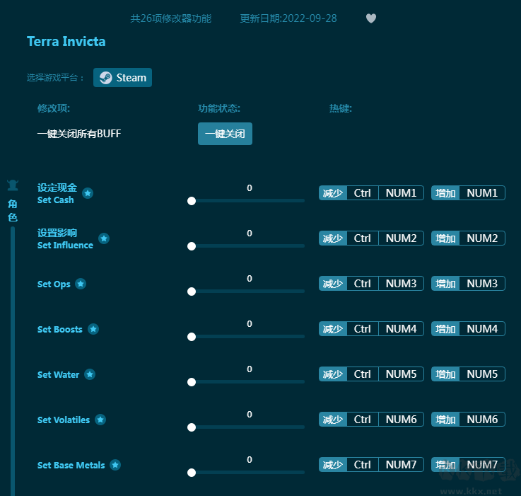Click the NUM5 field next to 增加
521x496 pixels.
pos(482,374)
